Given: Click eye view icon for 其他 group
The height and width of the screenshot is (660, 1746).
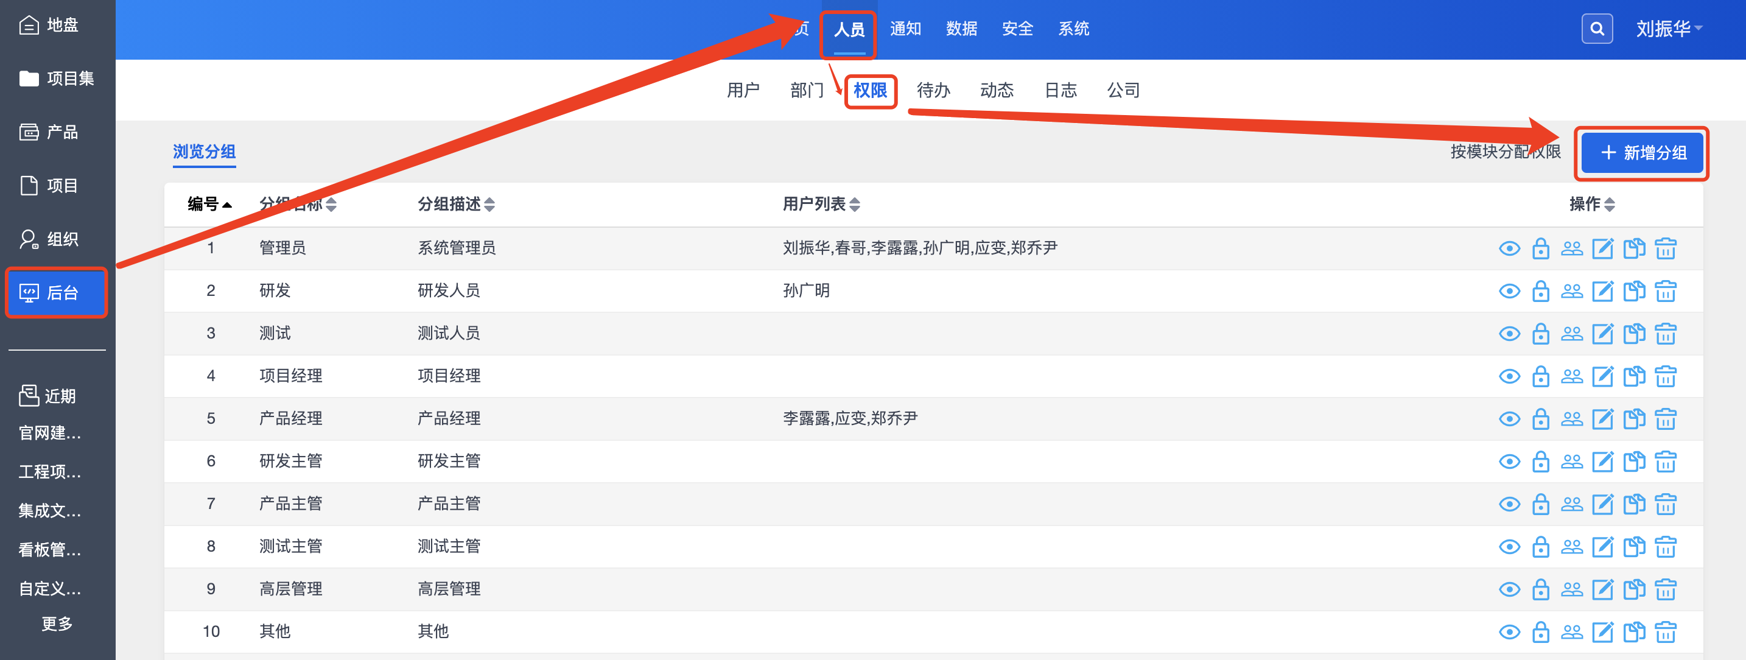Looking at the screenshot, I should coord(1509,632).
